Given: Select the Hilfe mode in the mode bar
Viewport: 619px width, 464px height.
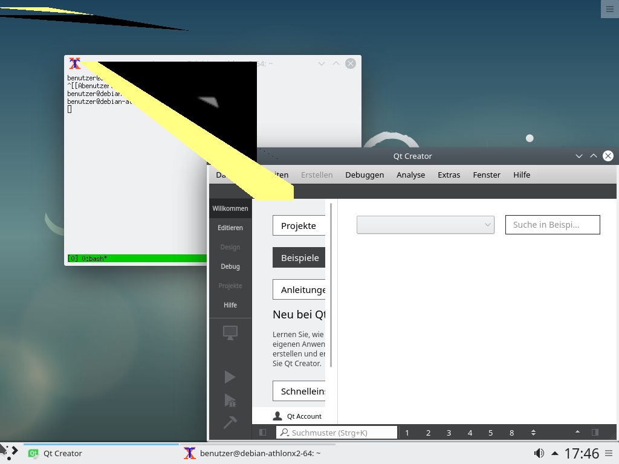Looking at the screenshot, I should (x=230, y=305).
